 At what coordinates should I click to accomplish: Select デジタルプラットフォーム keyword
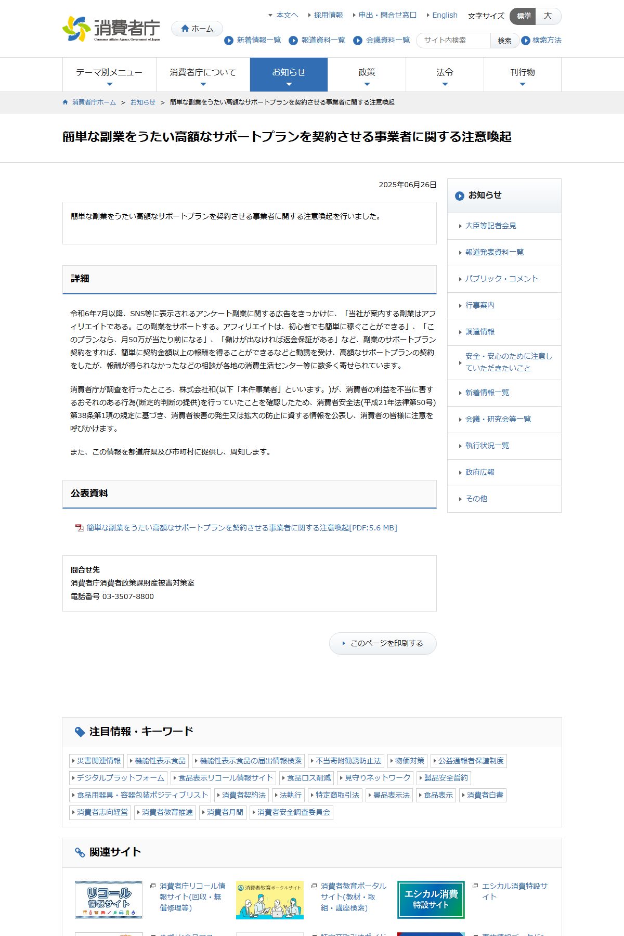tap(118, 778)
